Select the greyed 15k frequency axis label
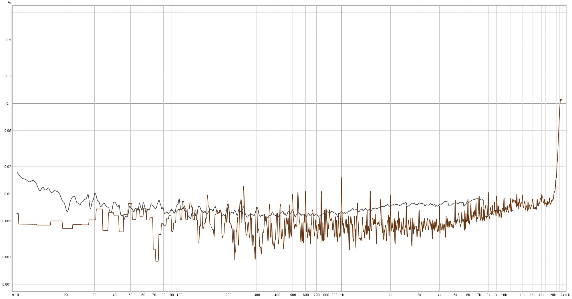The height and width of the screenshot is (299, 572). (x=533, y=295)
